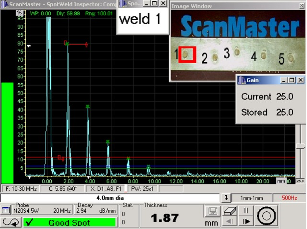Viewport: 307px width, 229px height.
Task: Maximize the Gain window
Action: click(292, 80)
